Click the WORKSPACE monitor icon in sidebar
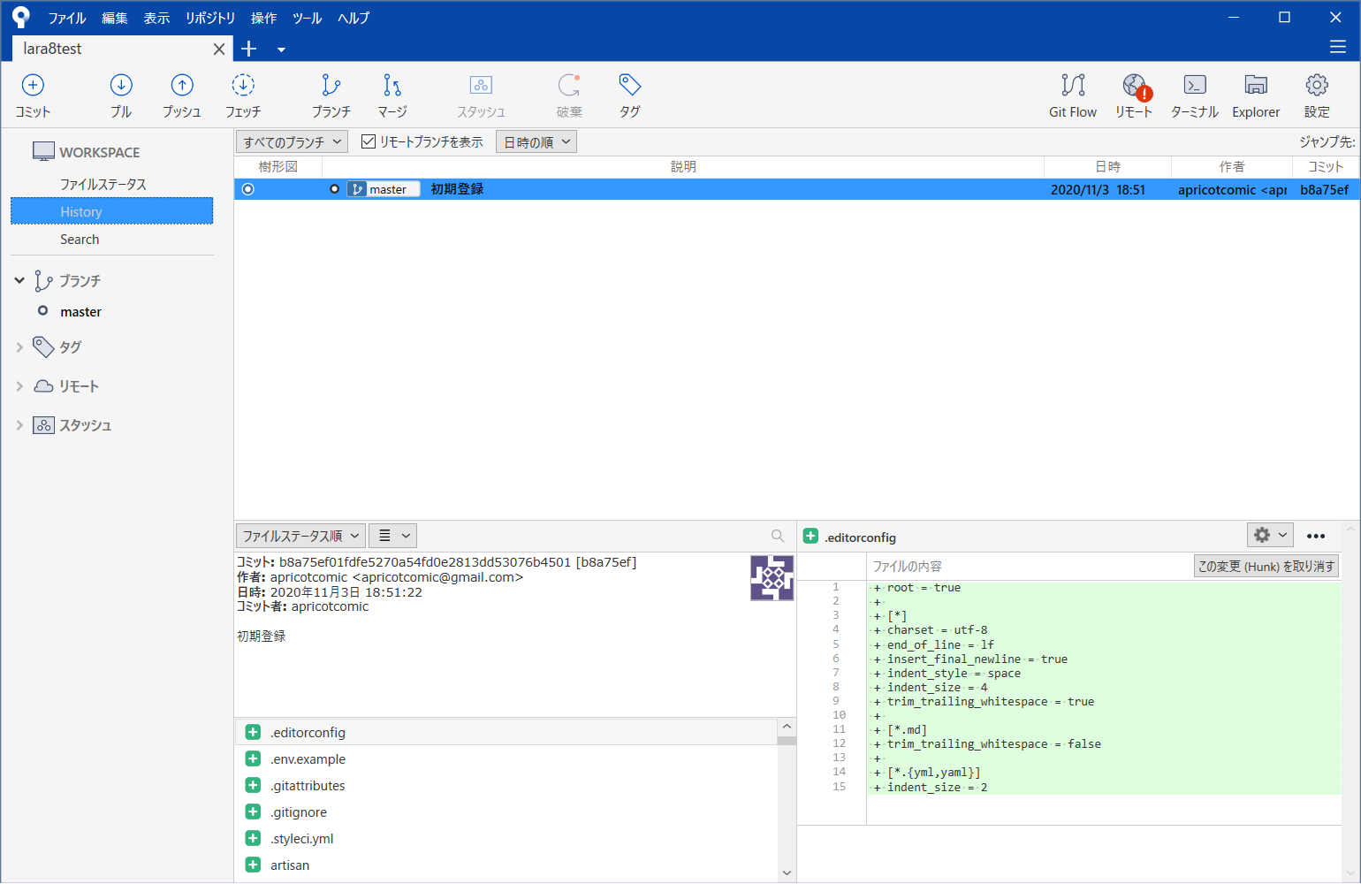Viewport: 1361px width, 884px height. tap(43, 151)
